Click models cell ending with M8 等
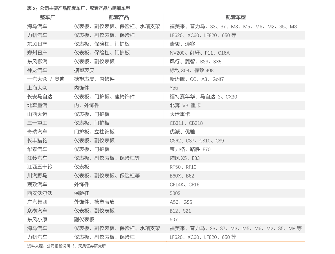335x254 pixels. 236,228
